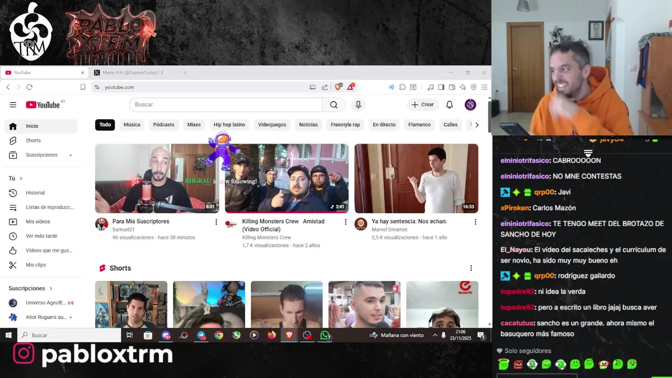Select the 'Todo' filter chip

tap(105, 124)
